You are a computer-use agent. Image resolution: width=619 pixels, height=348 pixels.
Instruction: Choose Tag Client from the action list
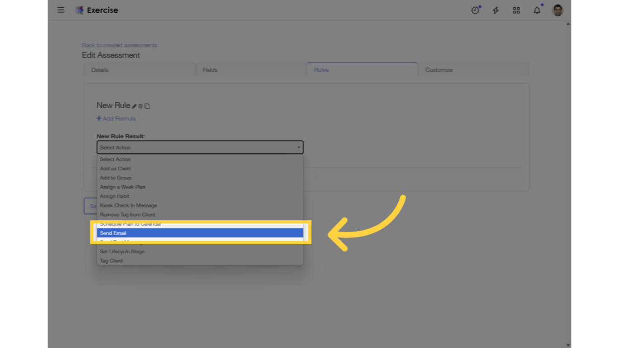coord(111,261)
